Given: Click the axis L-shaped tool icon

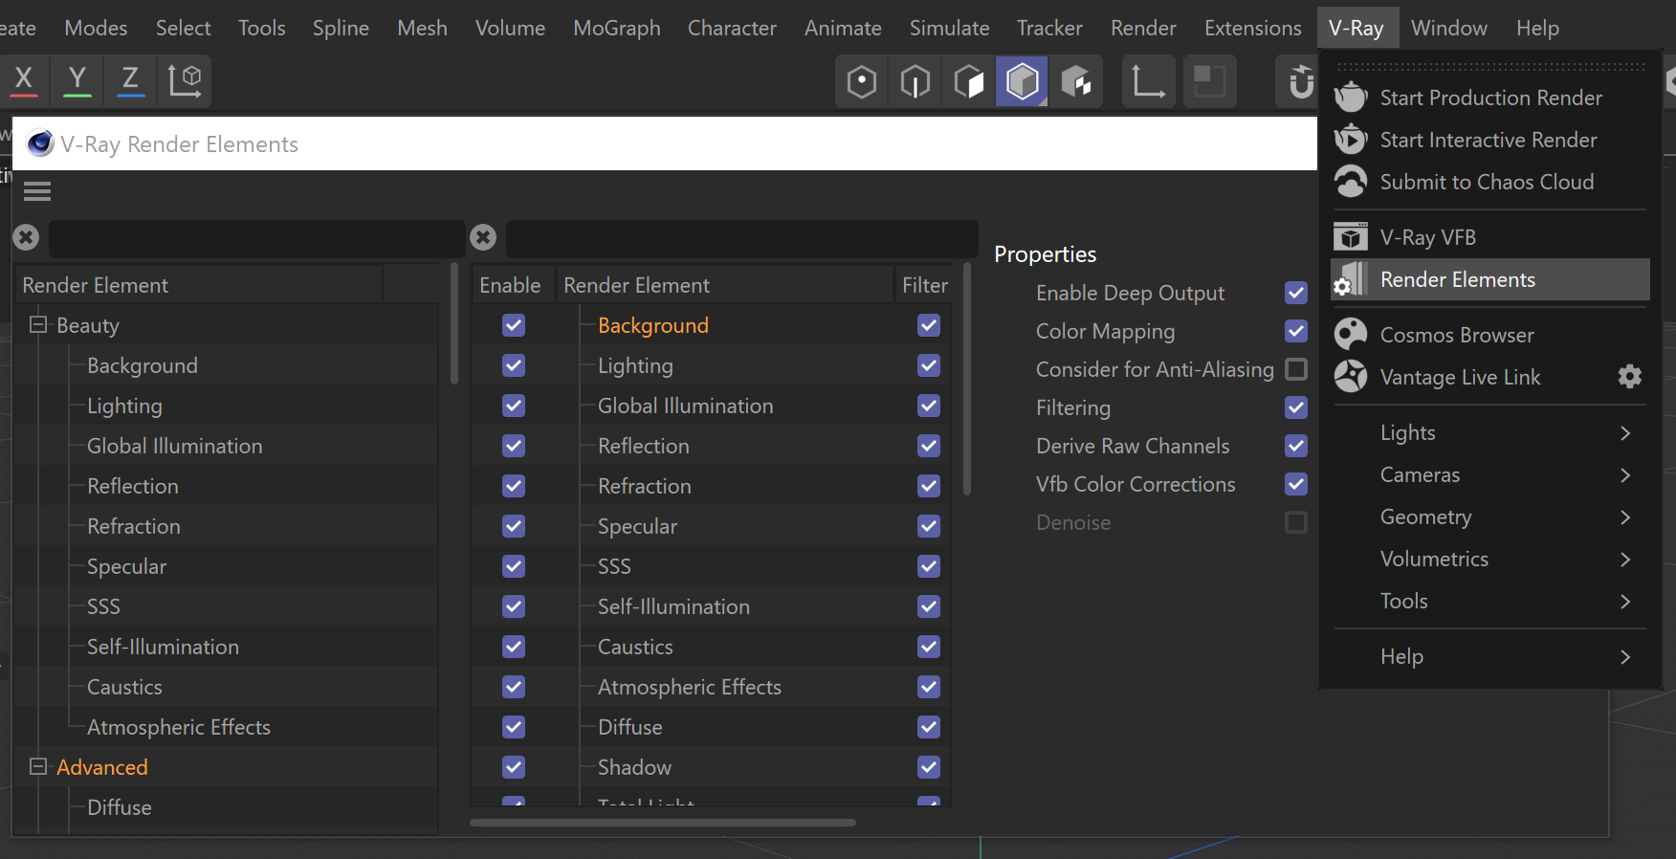Looking at the screenshot, I should coord(1148,81).
